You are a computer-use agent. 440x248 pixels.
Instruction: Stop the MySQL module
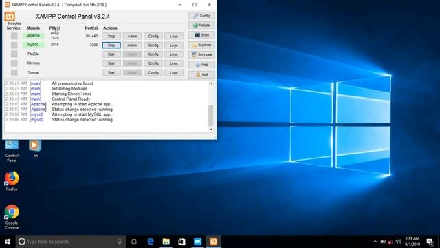(111, 45)
